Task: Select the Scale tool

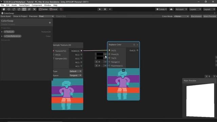Action: click(19, 9)
